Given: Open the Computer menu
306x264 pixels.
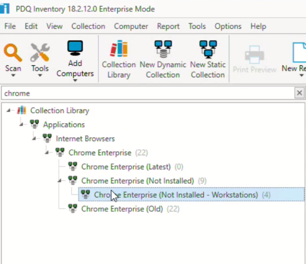Looking at the screenshot, I should tap(131, 26).
